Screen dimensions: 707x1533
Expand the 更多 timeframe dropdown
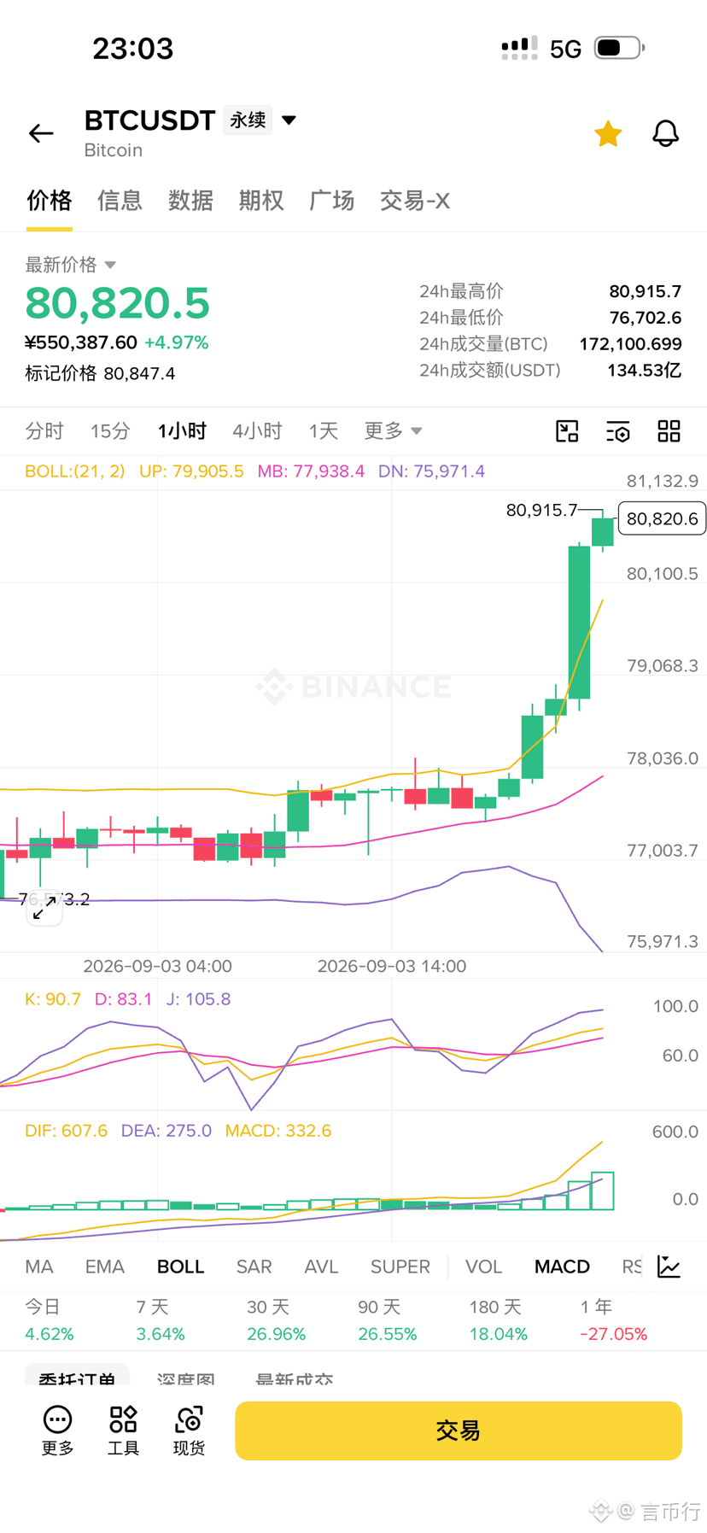(393, 430)
